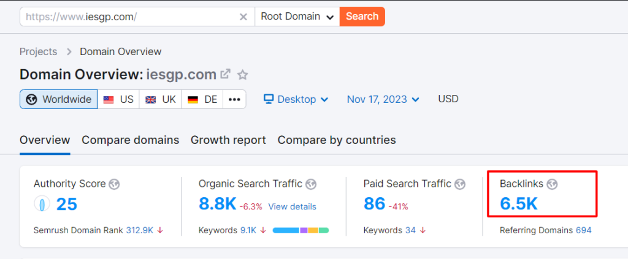Switch to Compare by countries tab
The image size is (628, 259).
coord(337,140)
